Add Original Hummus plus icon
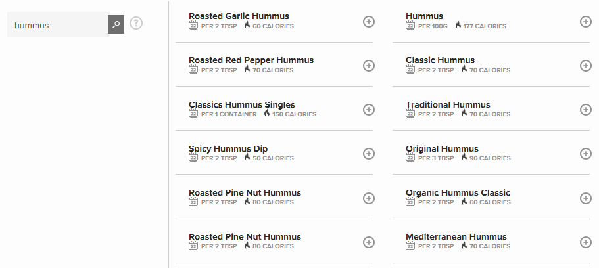Image resolution: width=599 pixels, height=268 pixels. 586,154
